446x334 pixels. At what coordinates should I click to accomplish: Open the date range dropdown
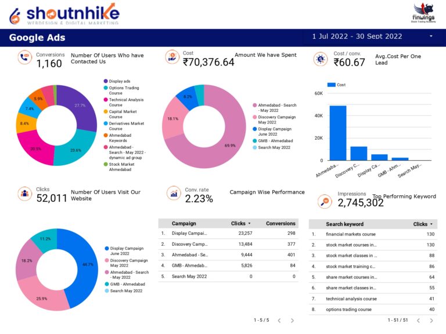coord(431,37)
